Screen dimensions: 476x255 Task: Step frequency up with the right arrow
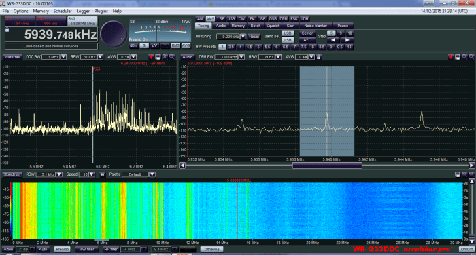click(347, 40)
